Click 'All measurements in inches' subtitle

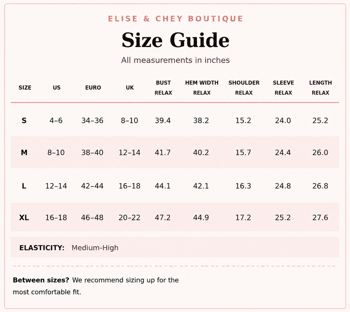[x=175, y=60]
